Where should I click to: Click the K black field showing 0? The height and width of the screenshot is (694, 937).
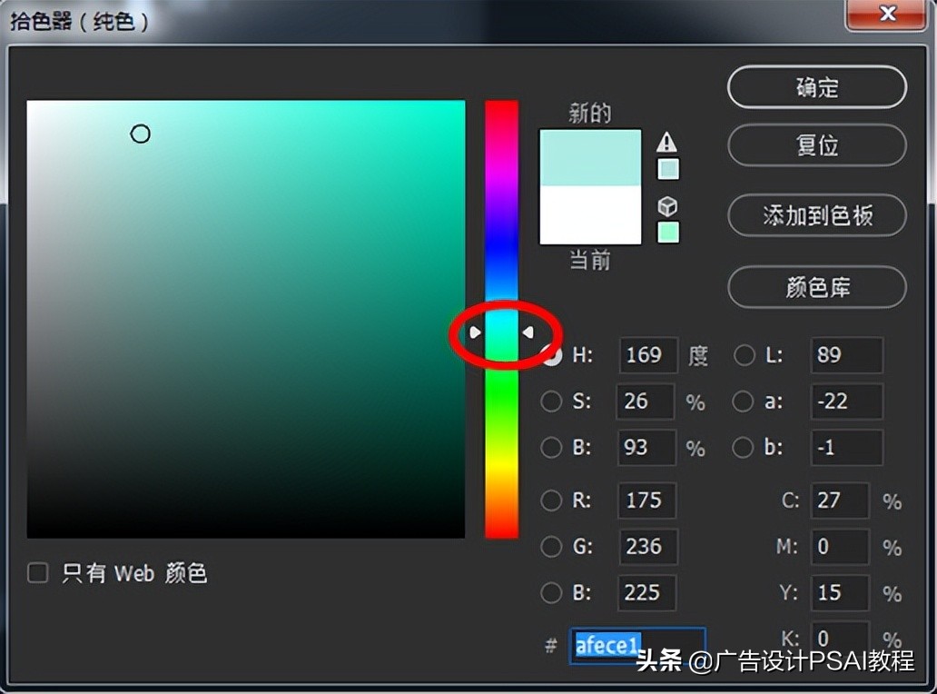point(839,637)
